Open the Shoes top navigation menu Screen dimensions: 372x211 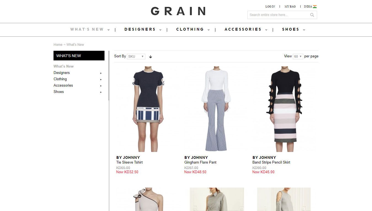pyautogui.click(x=293, y=29)
